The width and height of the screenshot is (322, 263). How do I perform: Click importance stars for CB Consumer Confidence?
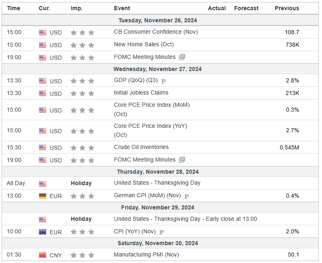pyautogui.click(x=82, y=32)
